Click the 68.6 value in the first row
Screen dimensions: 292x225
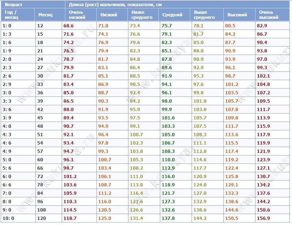68,26
